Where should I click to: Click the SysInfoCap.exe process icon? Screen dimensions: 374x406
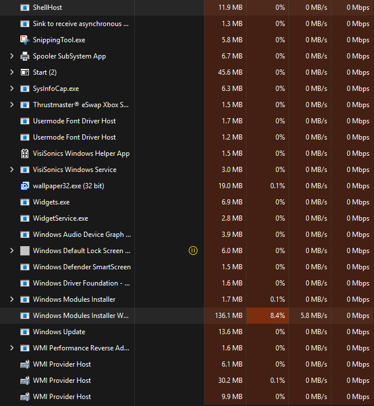click(25, 89)
